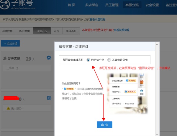Click zizhanghao.taobao.com text under logo

pyautogui.click(x=23, y=8)
